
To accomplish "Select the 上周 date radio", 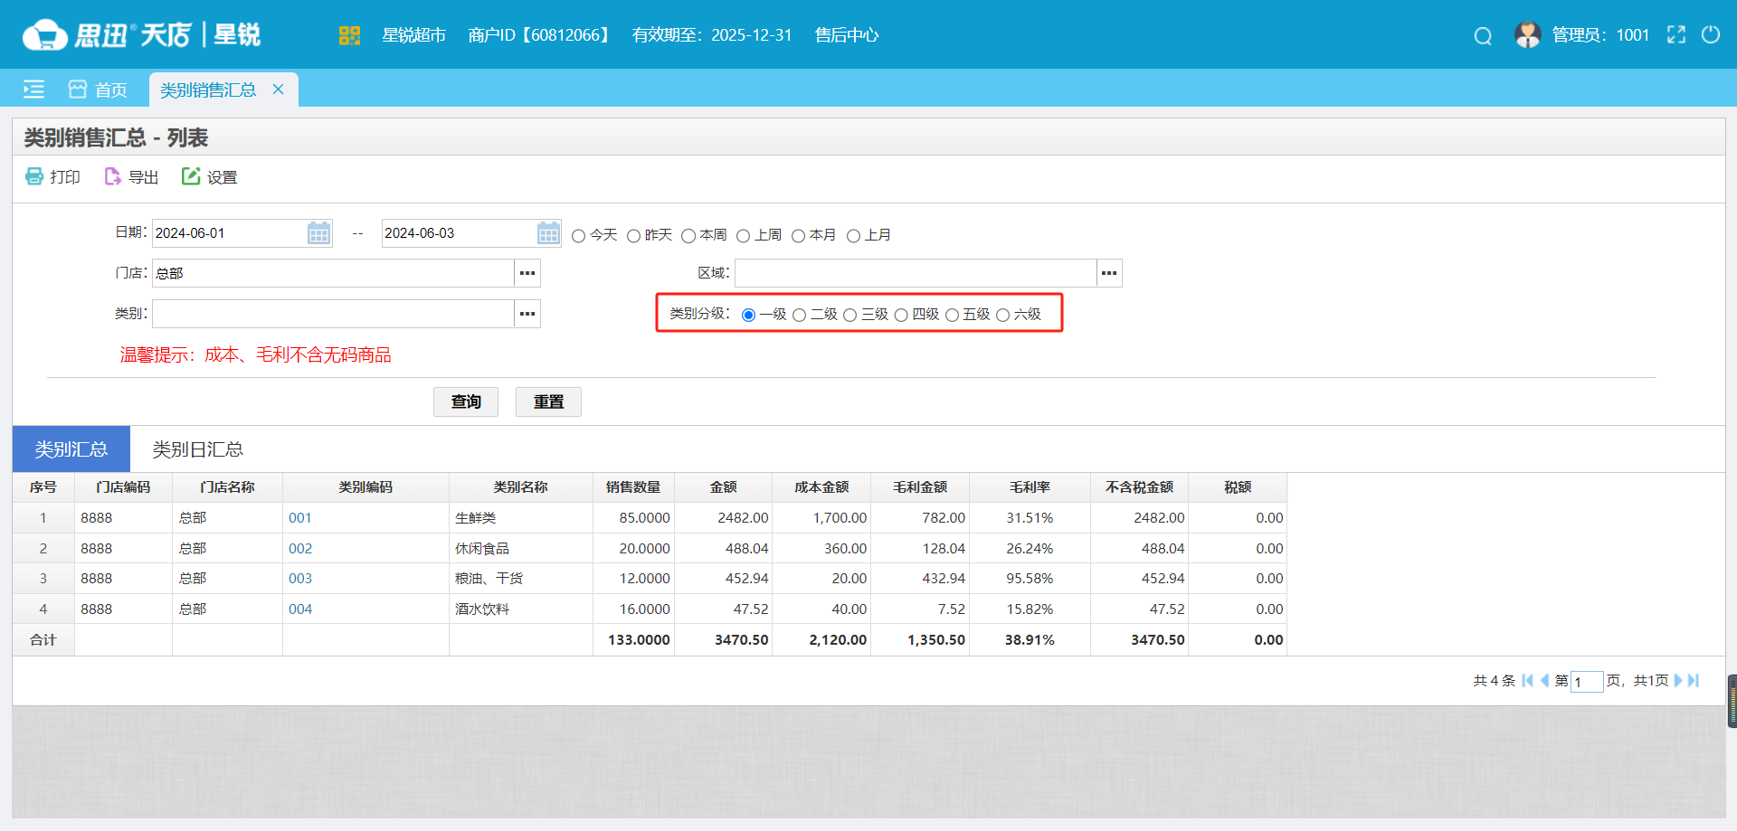I will point(744,236).
